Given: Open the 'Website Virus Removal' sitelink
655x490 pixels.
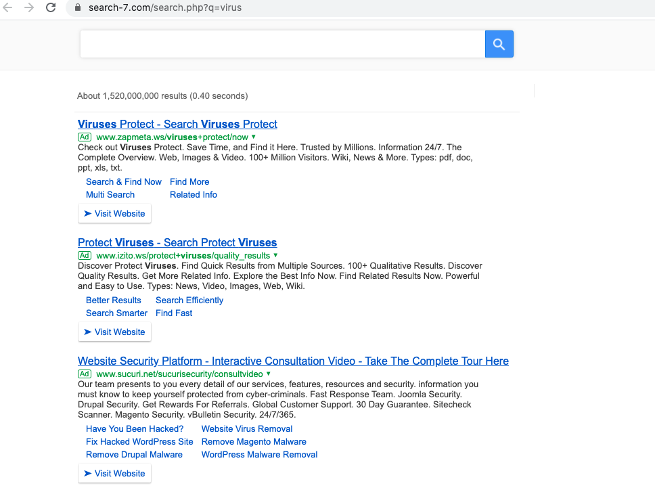Looking at the screenshot, I should [247, 428].
